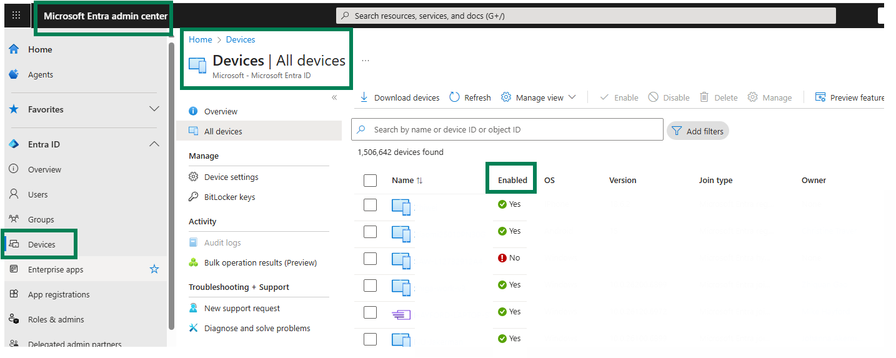This screenshot has width=896, height=358.
Task: Click the OS column header
Action: [549, 180]
